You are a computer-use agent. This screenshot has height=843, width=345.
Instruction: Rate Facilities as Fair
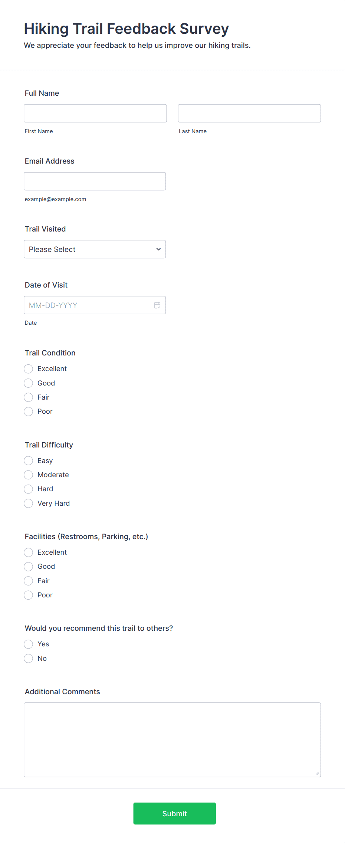coord(29,581)
